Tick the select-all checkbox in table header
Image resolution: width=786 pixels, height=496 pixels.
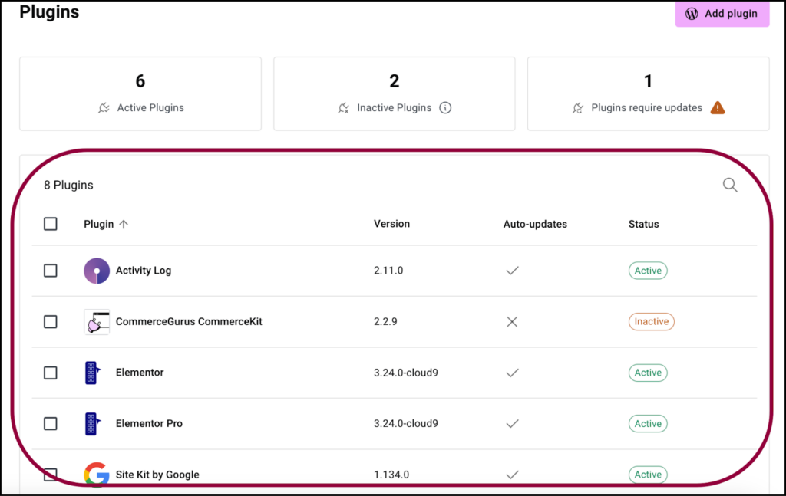tap(51, 224)
